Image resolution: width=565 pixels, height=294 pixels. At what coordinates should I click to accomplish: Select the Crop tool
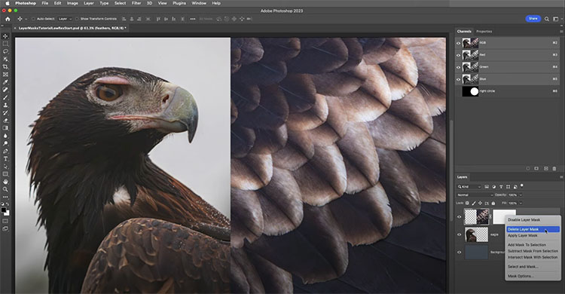coord(5,67)
